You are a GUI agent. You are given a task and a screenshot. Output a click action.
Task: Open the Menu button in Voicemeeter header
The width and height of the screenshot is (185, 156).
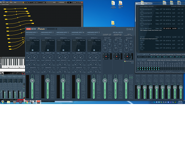(x=130, y=29)
